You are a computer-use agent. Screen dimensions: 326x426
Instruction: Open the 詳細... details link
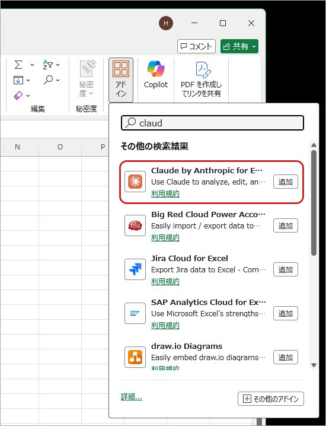tap(132, 397)
